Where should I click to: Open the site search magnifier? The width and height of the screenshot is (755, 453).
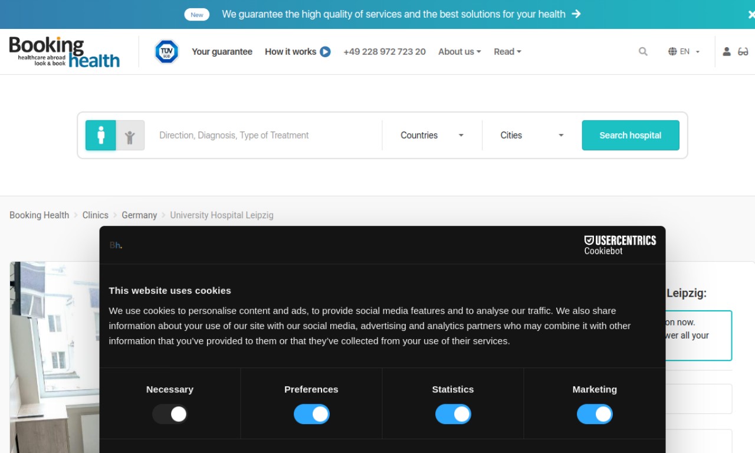click(x=643, y=52)
